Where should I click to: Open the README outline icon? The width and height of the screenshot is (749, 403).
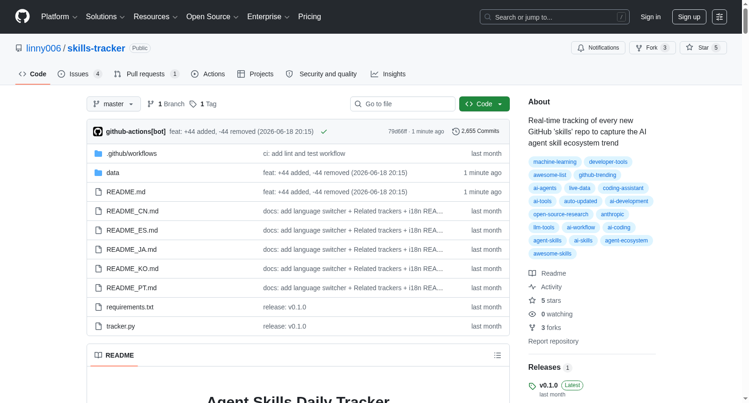(x=498, y=355)
